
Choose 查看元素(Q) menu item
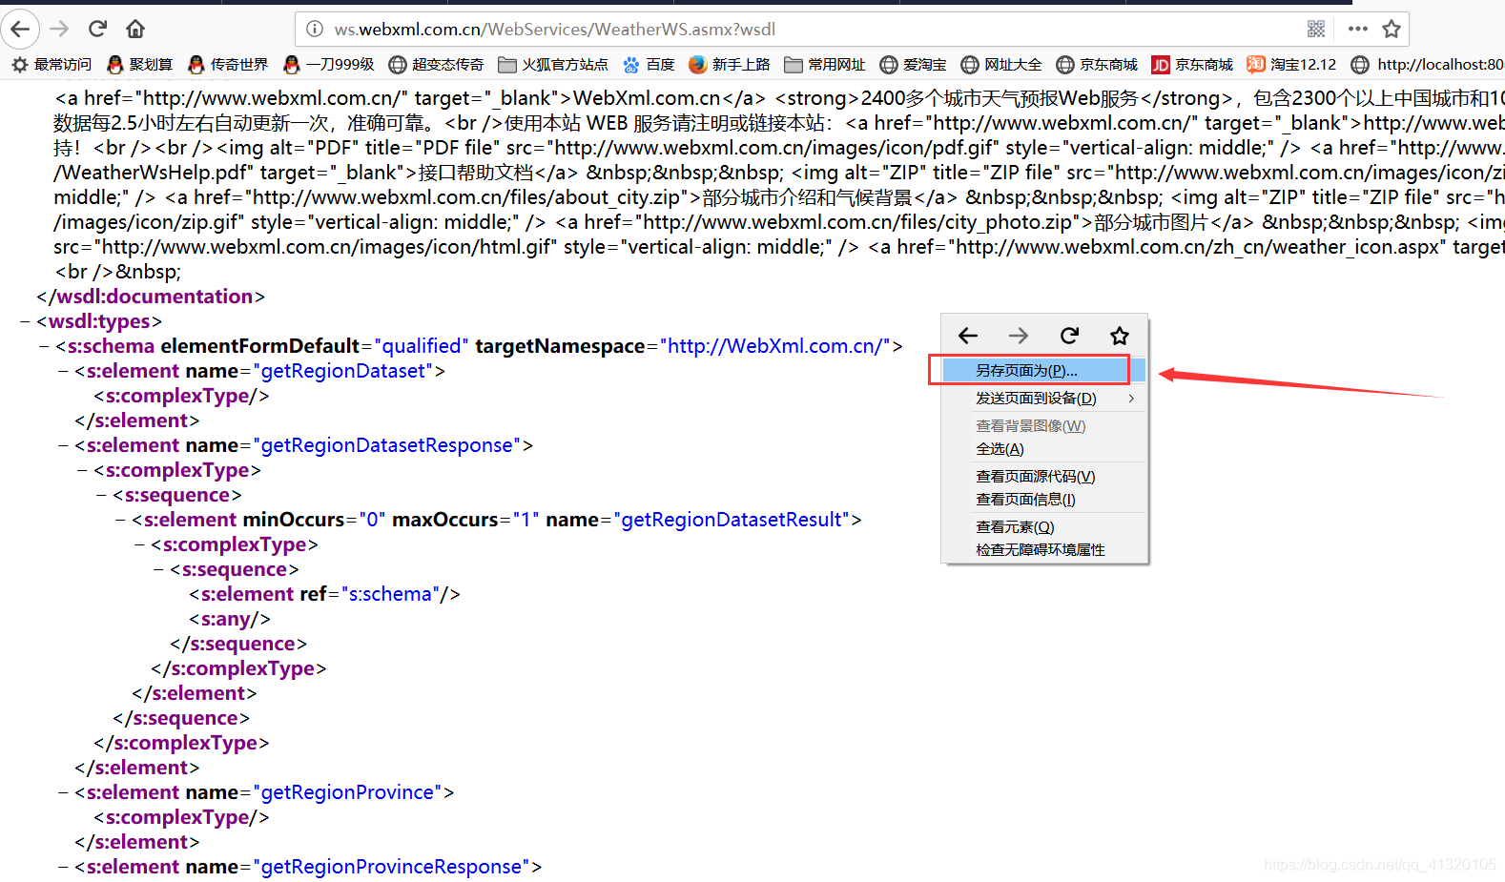(x=1043, y=526)
